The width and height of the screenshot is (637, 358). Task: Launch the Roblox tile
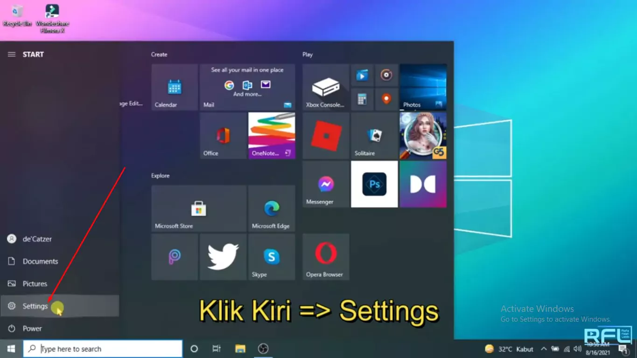pos(326,136)
